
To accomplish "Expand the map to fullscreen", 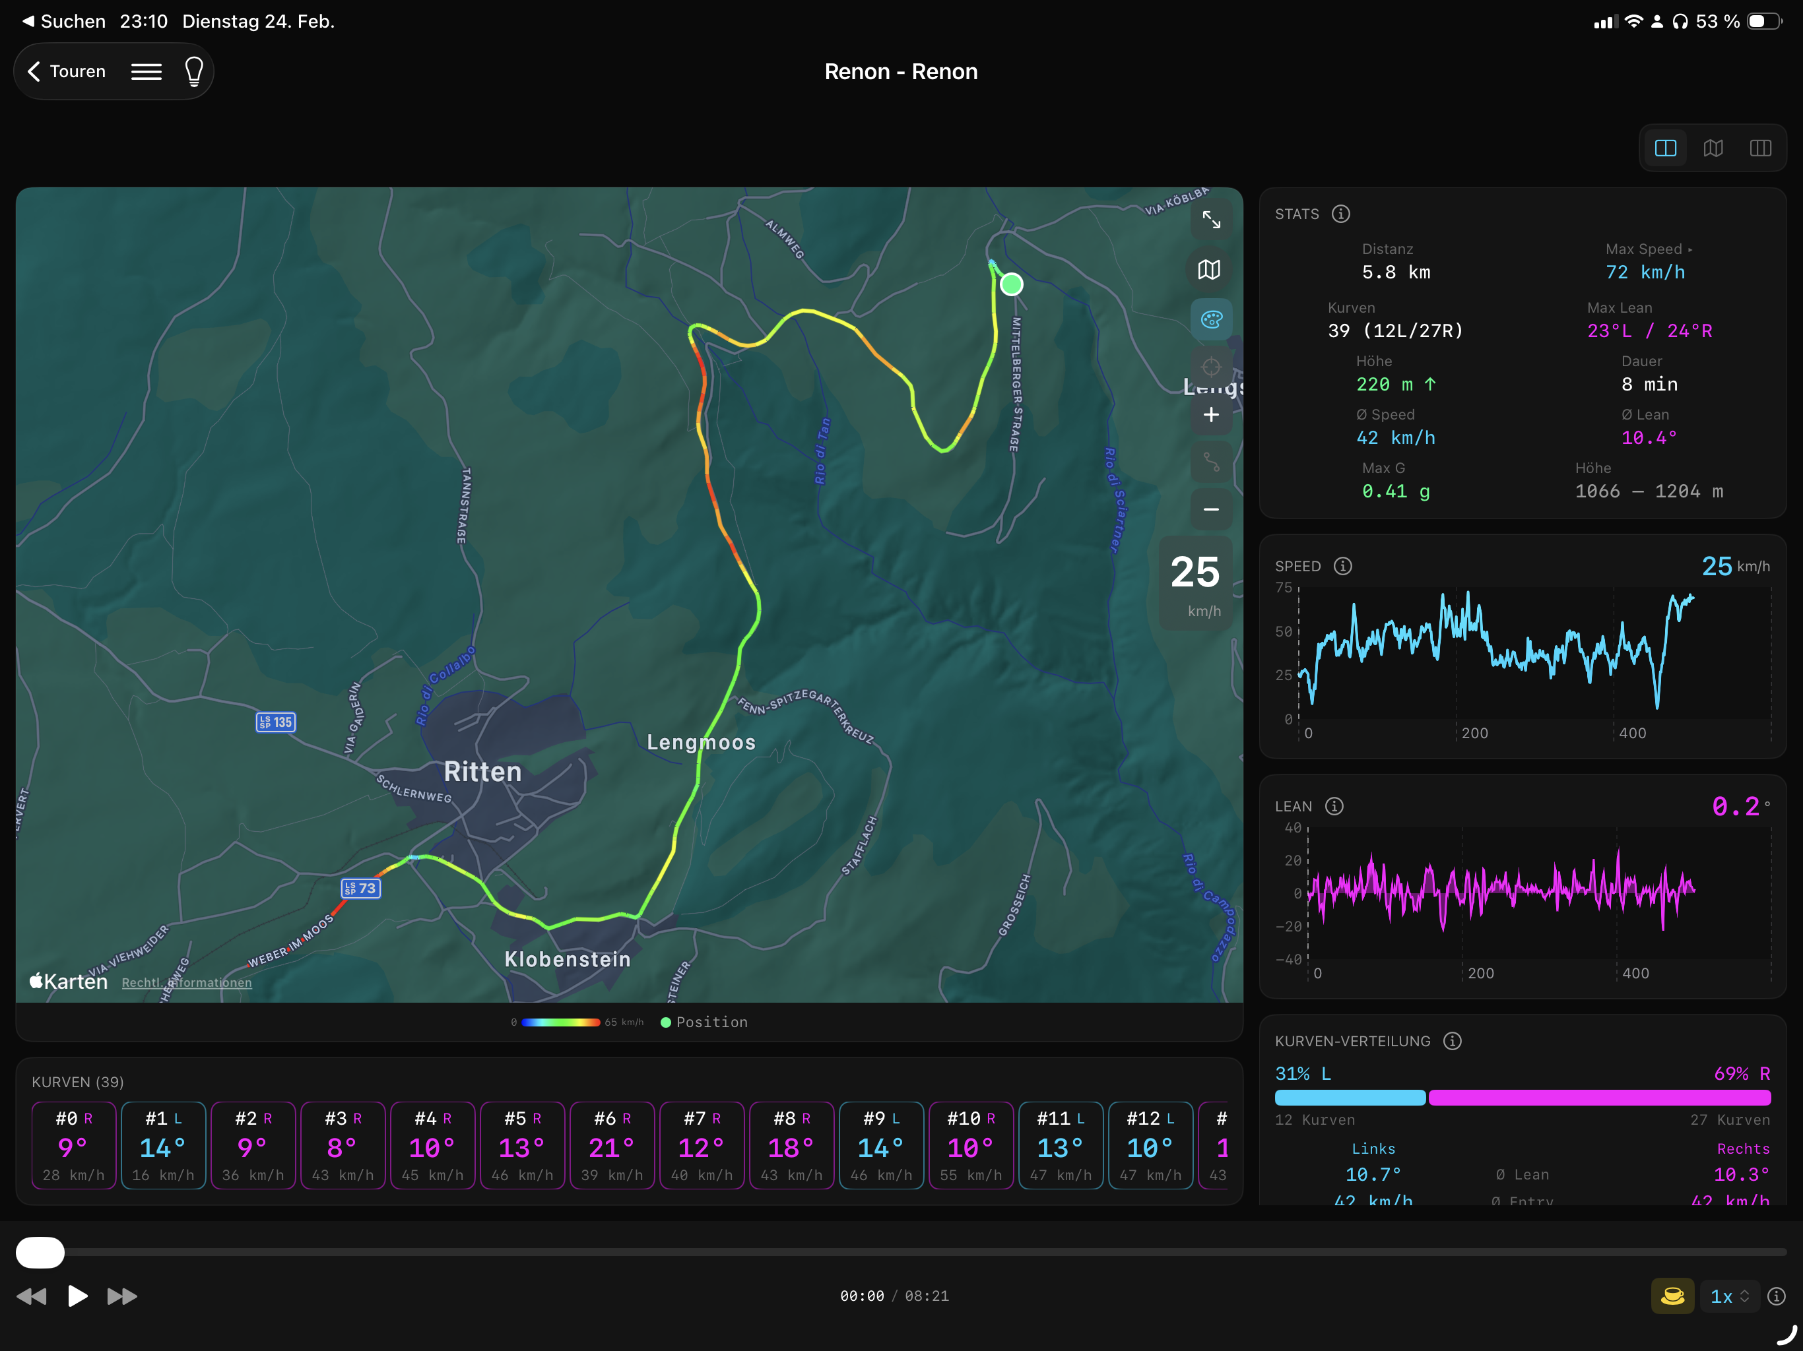I will 1211,220.
